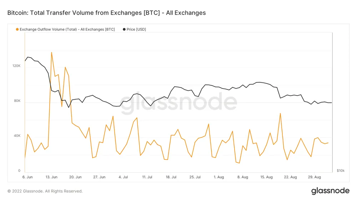Click the $10k right axis label

(x=341, y=171)
